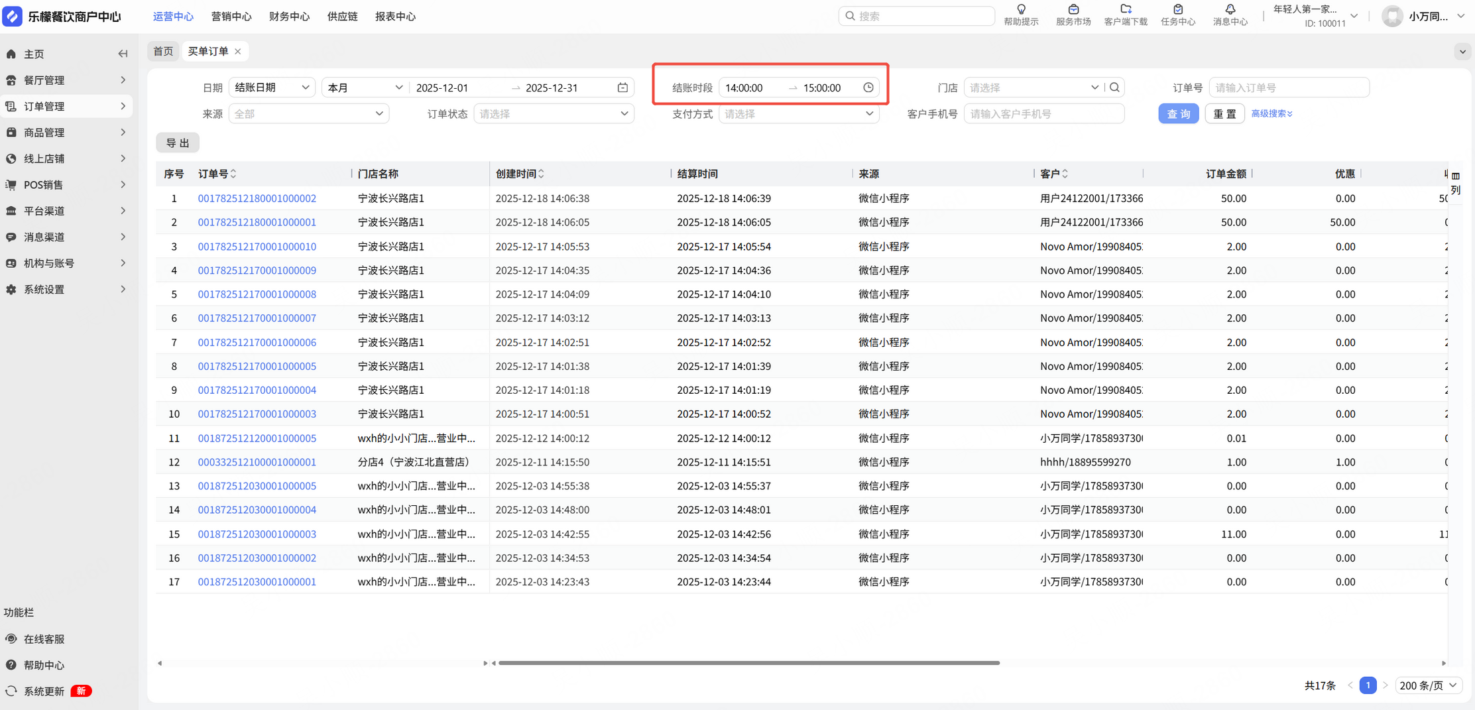
Task: Switch to the 首页 tab
Action: pyautogui.click(x=163, y=51)
